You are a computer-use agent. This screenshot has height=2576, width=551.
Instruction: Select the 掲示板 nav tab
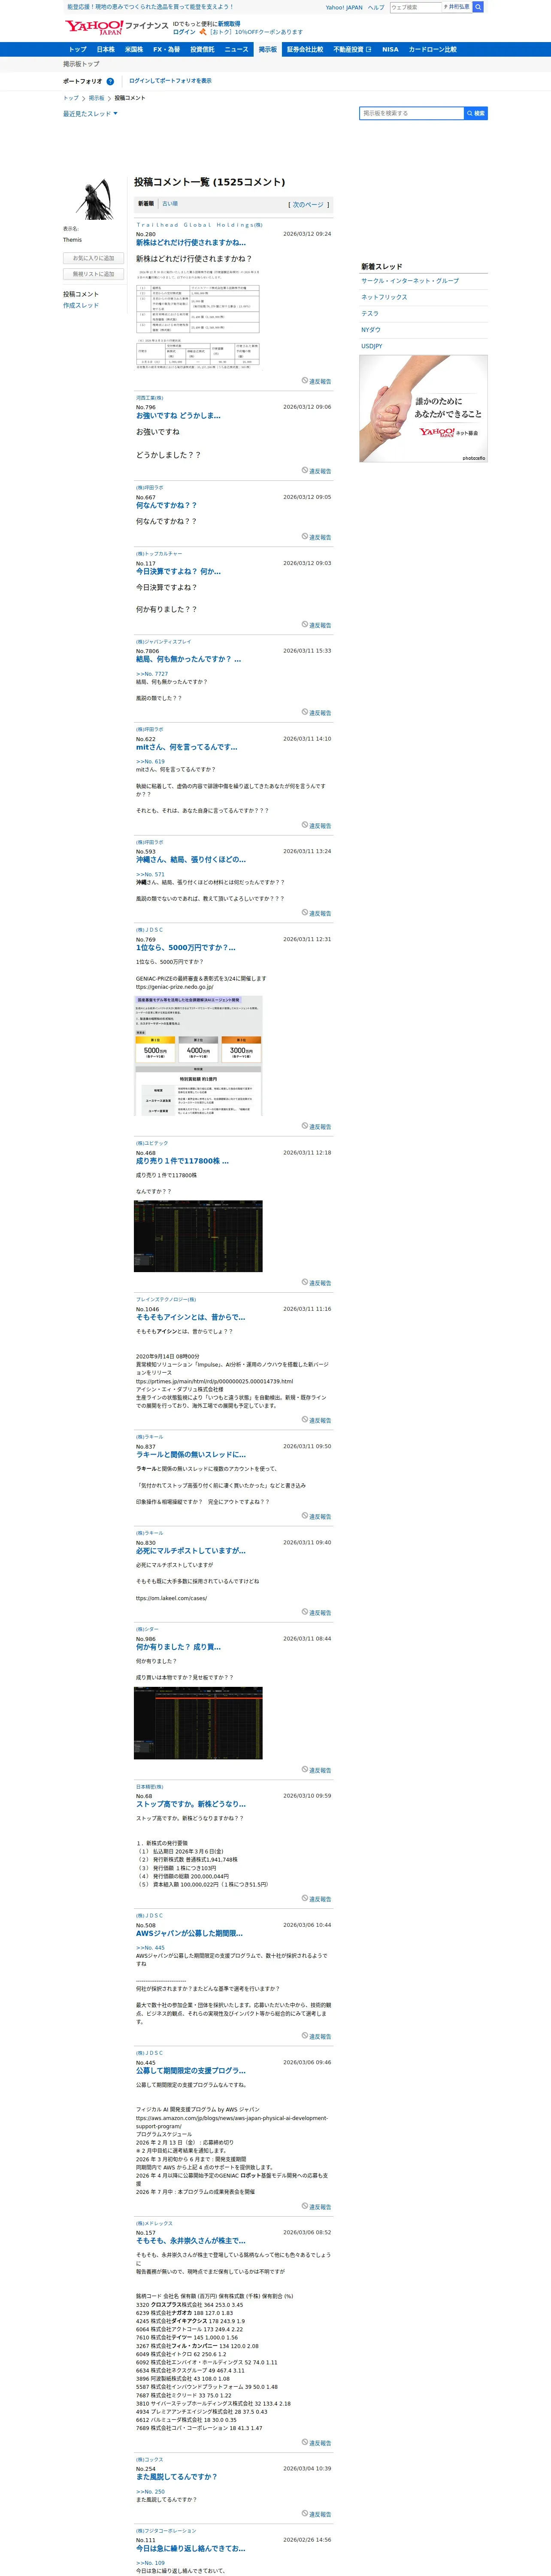[268, 49]
